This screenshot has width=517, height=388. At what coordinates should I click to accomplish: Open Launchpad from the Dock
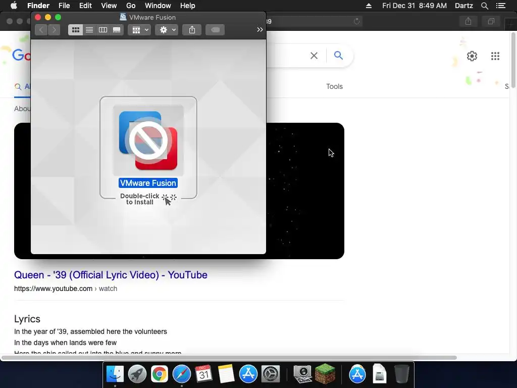[137, 374]
